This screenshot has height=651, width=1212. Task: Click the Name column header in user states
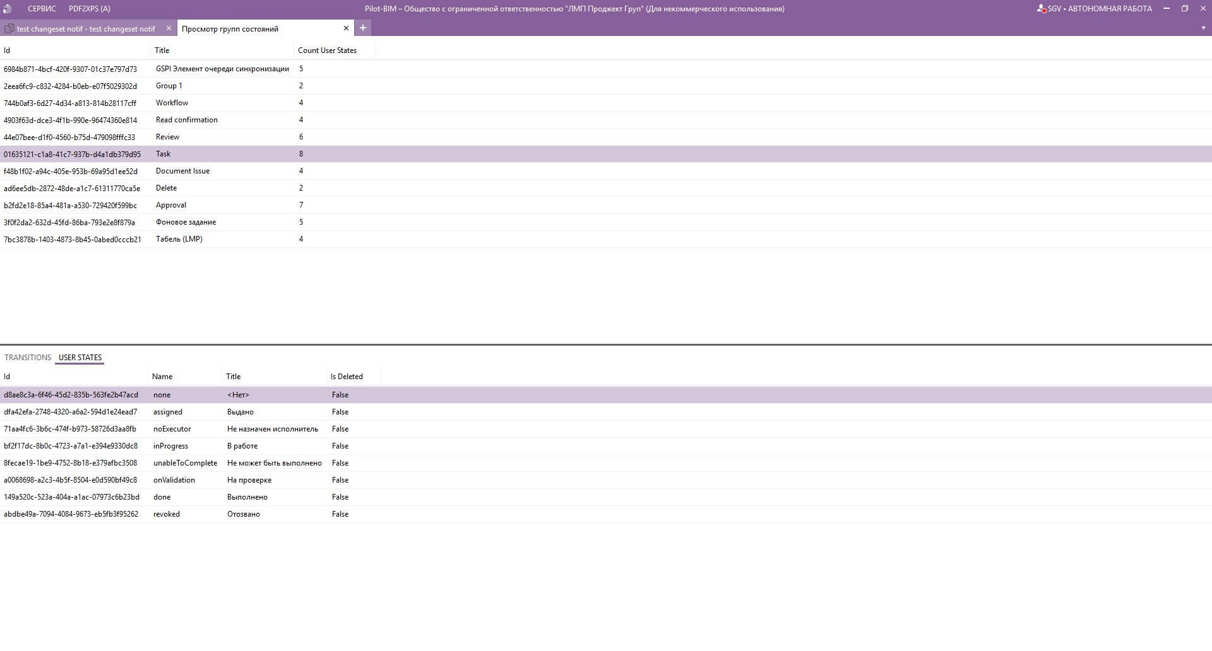(x=162, y=377)
